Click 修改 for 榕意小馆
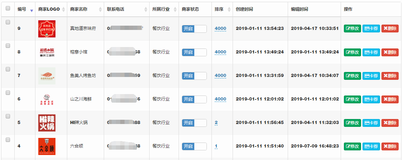 (x=352, y=52)
